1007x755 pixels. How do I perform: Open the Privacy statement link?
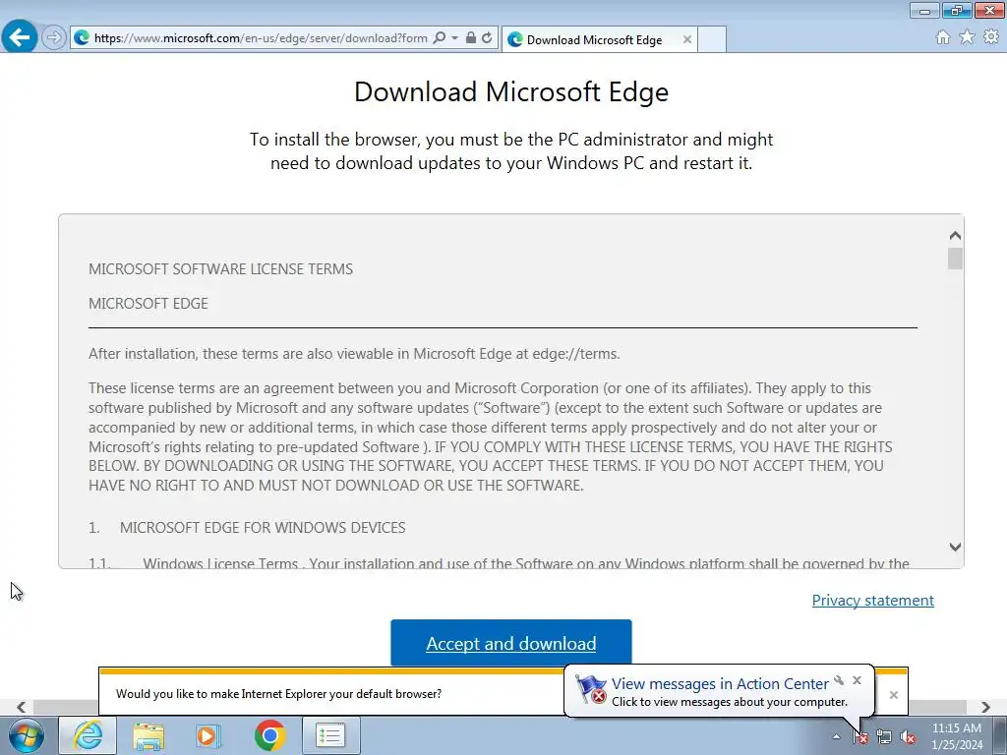[x=873, y=601]
